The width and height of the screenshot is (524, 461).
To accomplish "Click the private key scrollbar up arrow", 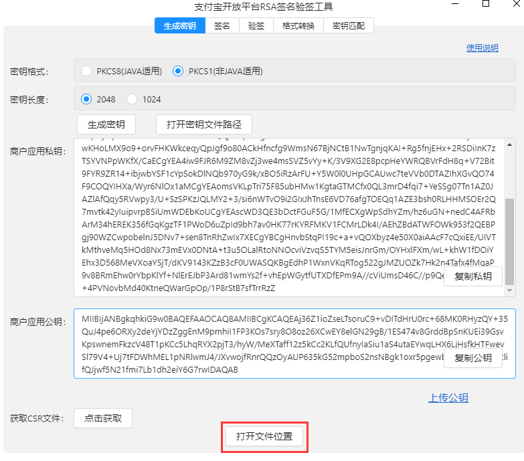I will click(x=509, y=145).
